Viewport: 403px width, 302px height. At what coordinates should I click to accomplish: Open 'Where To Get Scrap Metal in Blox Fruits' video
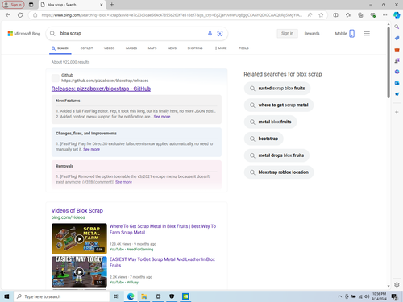pyautogui.click(x=163, y=230)
